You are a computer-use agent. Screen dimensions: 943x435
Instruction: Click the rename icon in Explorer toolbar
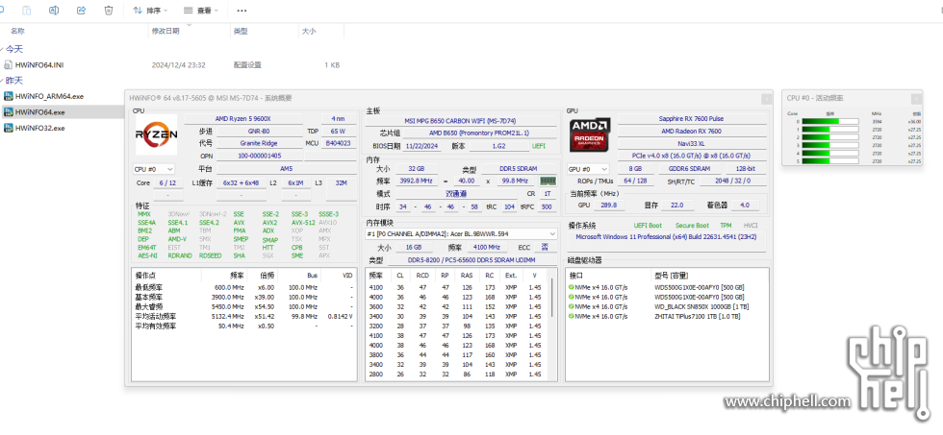pyautogui.click(x=54, y=11)
